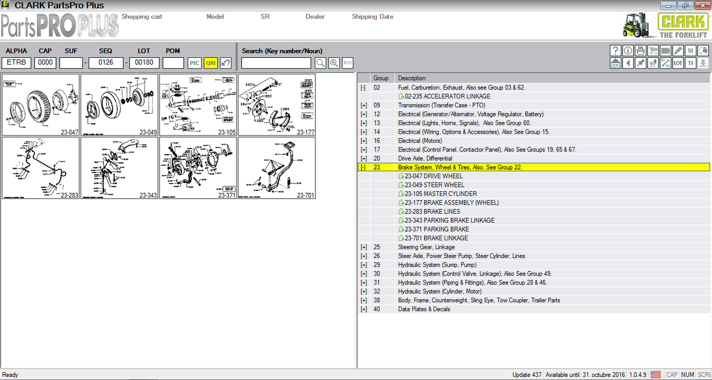
Task: Open 23-343 PARKING BRAKE LINKAGE
Action: point(446,220)
